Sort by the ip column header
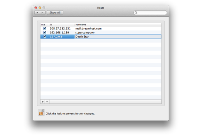 pos(62,25)
